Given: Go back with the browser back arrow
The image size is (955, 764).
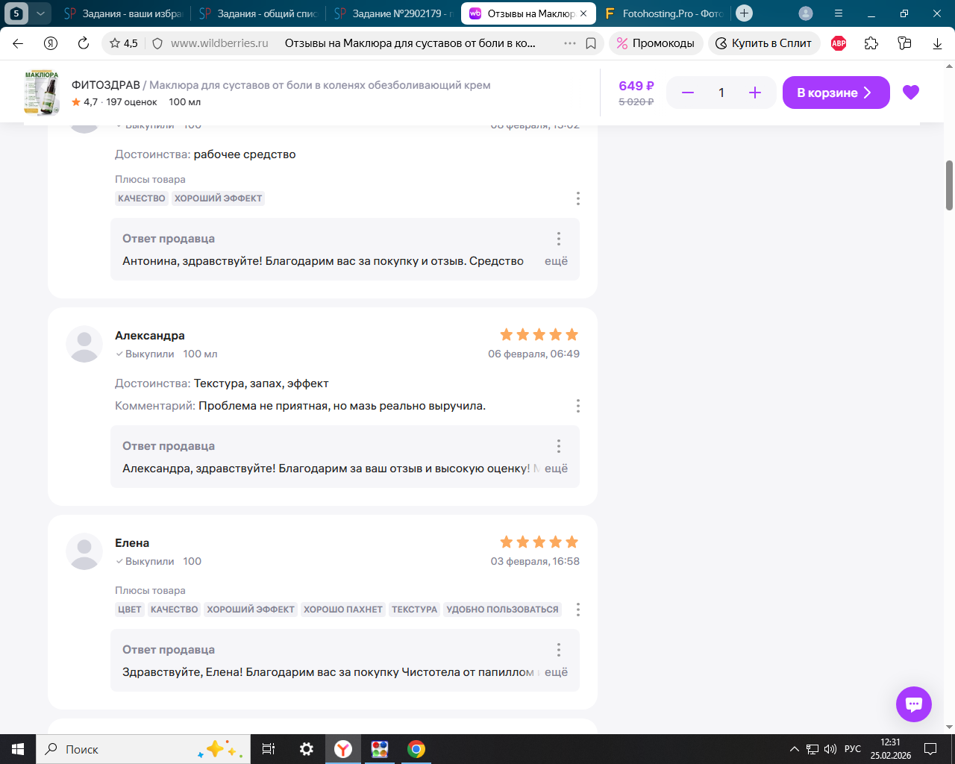Looking at the screenshot, I should point(18,43).
